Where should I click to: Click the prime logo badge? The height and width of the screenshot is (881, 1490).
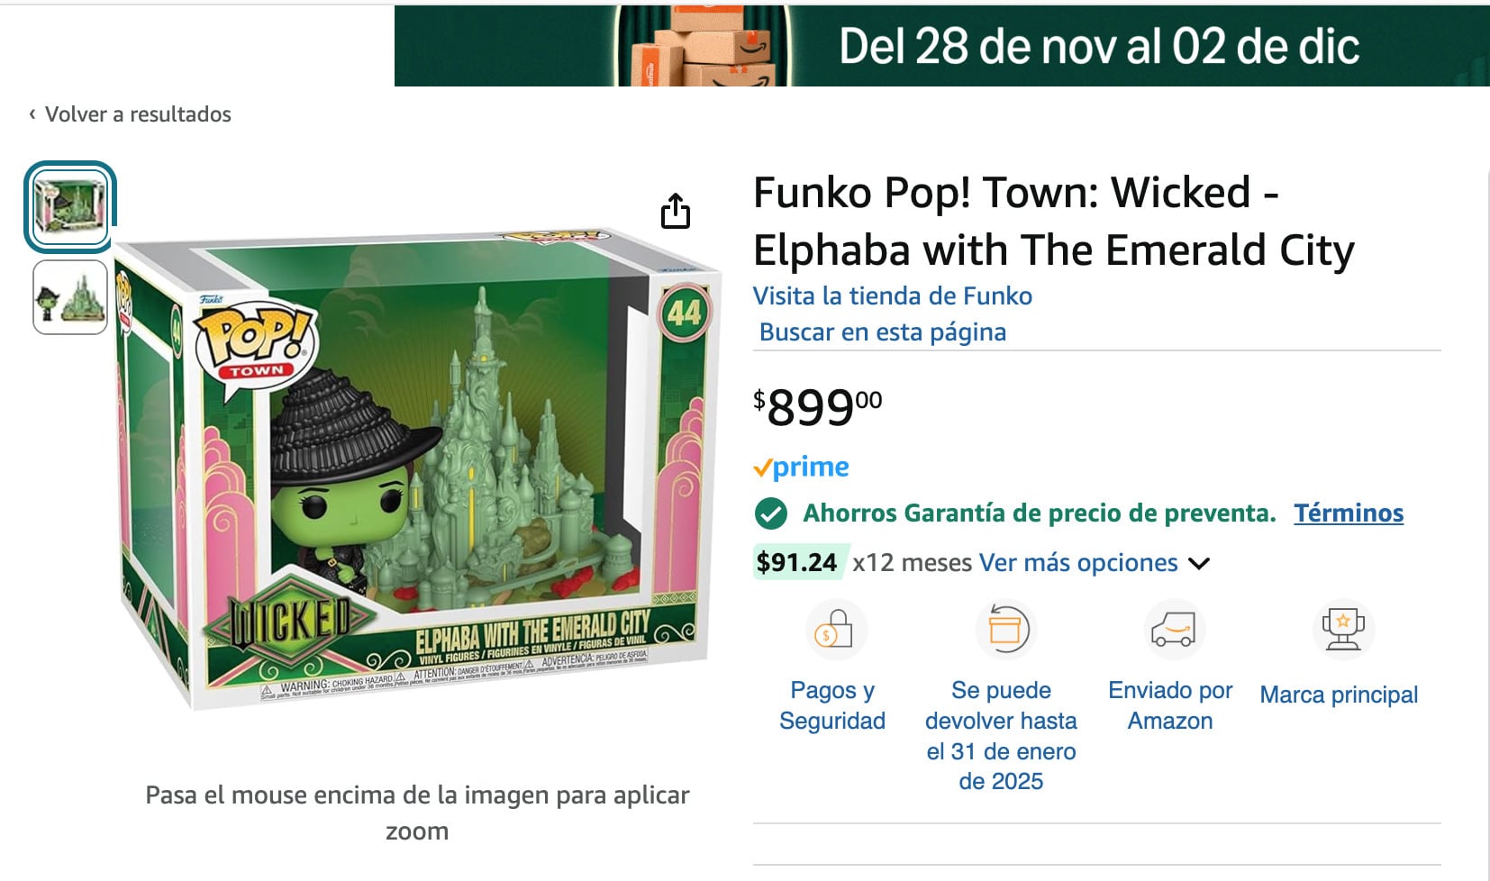(801, 467)
